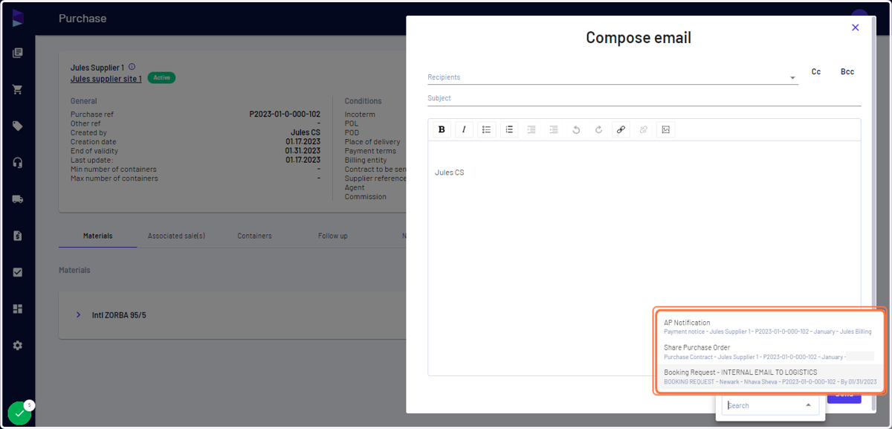This screenshot has width=892, height=429.
Task: Close the Compose email dialog
Action: 855,28
